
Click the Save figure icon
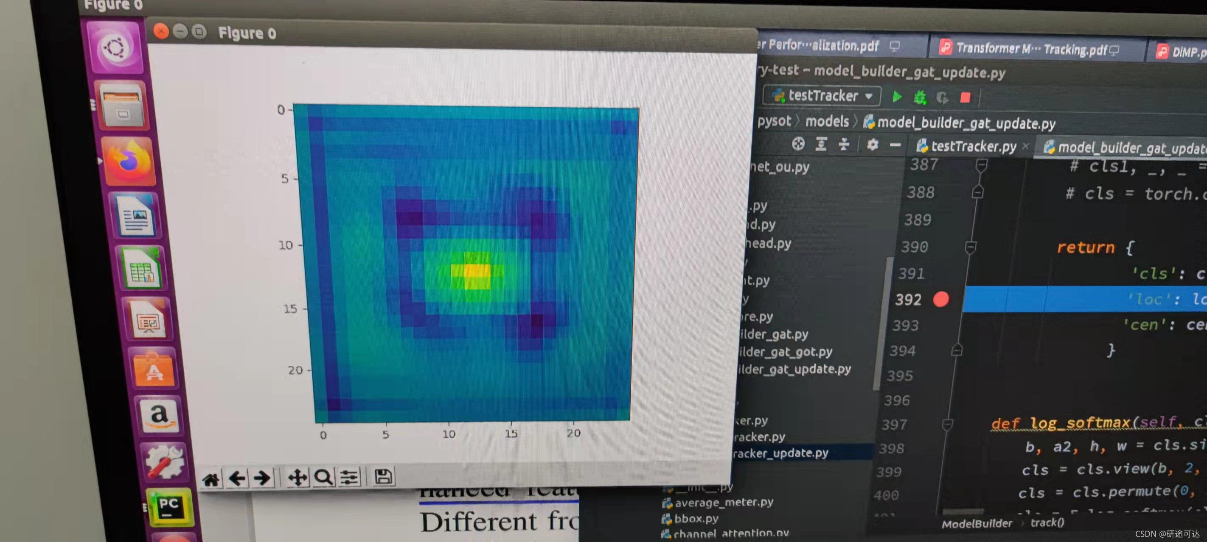coord(383,476)
